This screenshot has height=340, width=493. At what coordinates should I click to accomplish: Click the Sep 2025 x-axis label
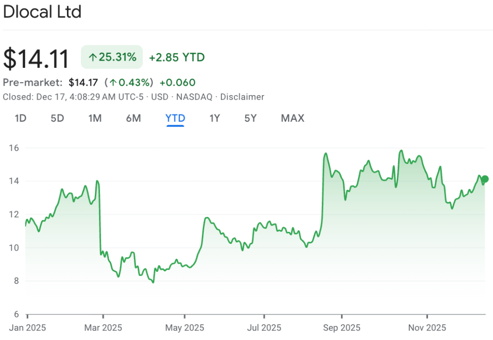pyautogui.click(x=341, y=327)
